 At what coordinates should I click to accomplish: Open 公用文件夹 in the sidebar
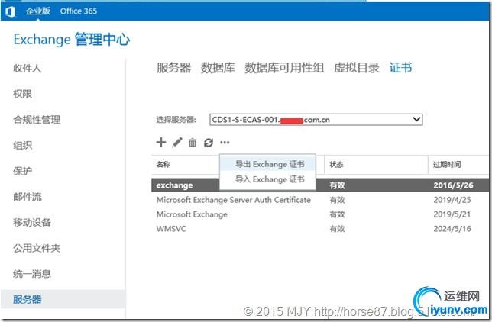click(x=37, y=248)
